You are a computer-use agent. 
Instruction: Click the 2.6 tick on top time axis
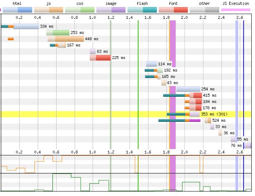240,17
